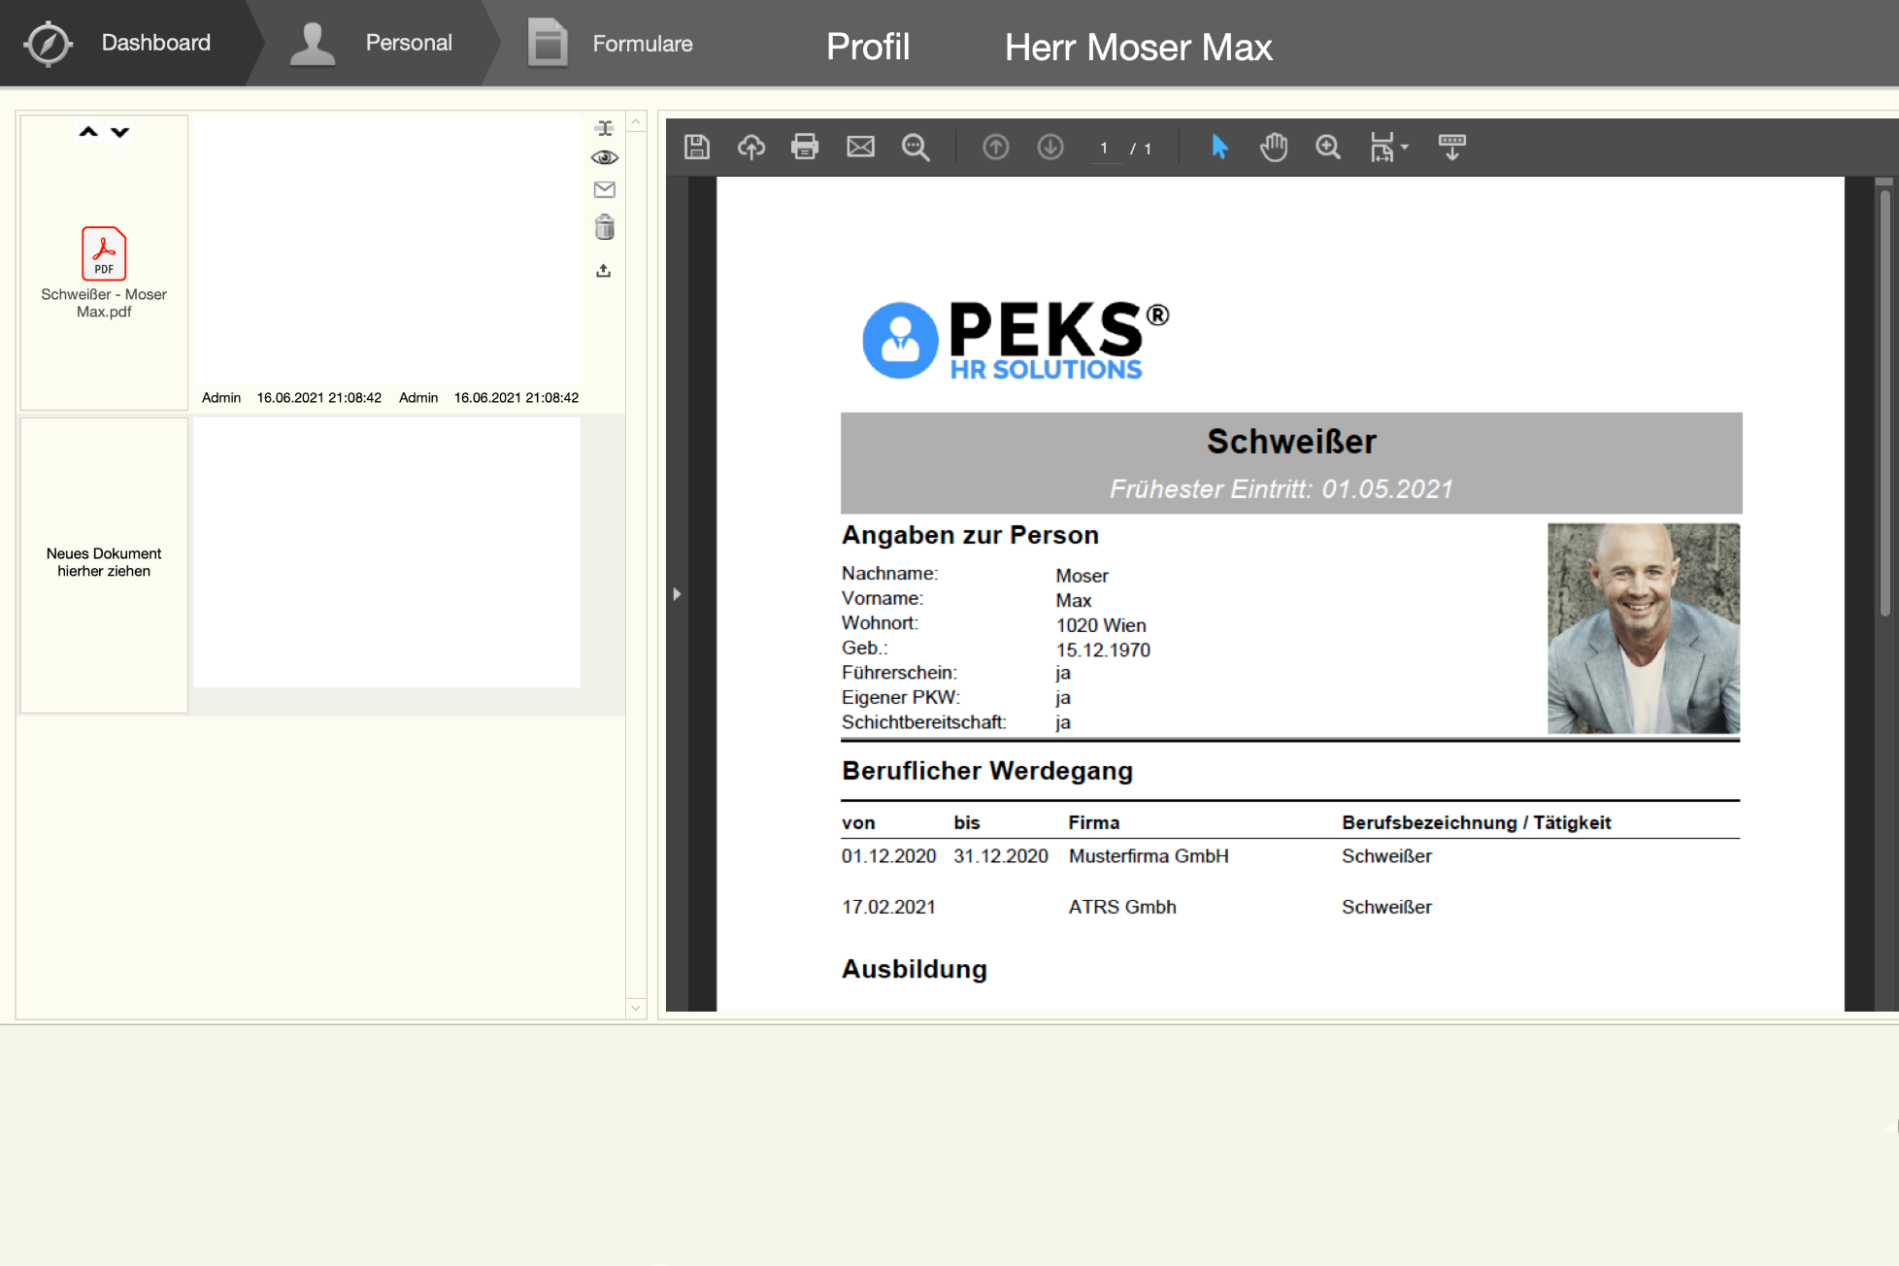1899x1266 pixels.
Task: Click the cloud upload icon in the PDF toolbar
Action: click(x=751, y=147)
